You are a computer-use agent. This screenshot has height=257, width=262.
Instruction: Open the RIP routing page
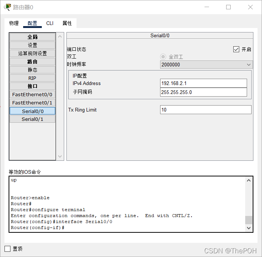pos(32,78)
